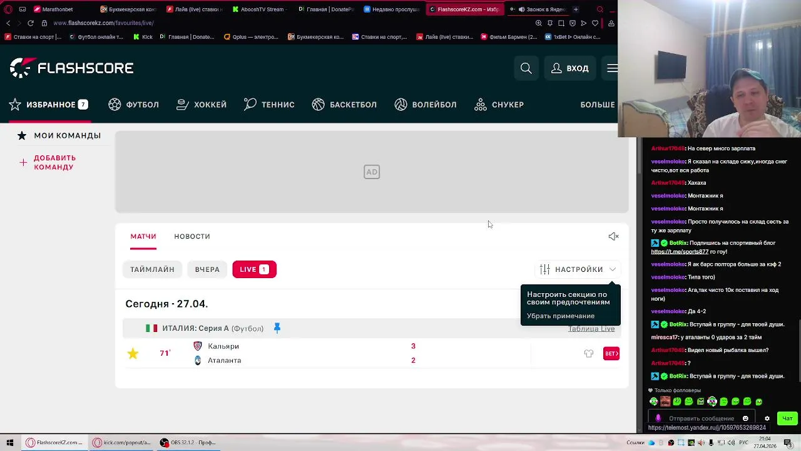Open the jersey lineup icon for Cagliari match
Image resolution: width=801 pixels, height=451 pixels.
(x=589, y=354)
